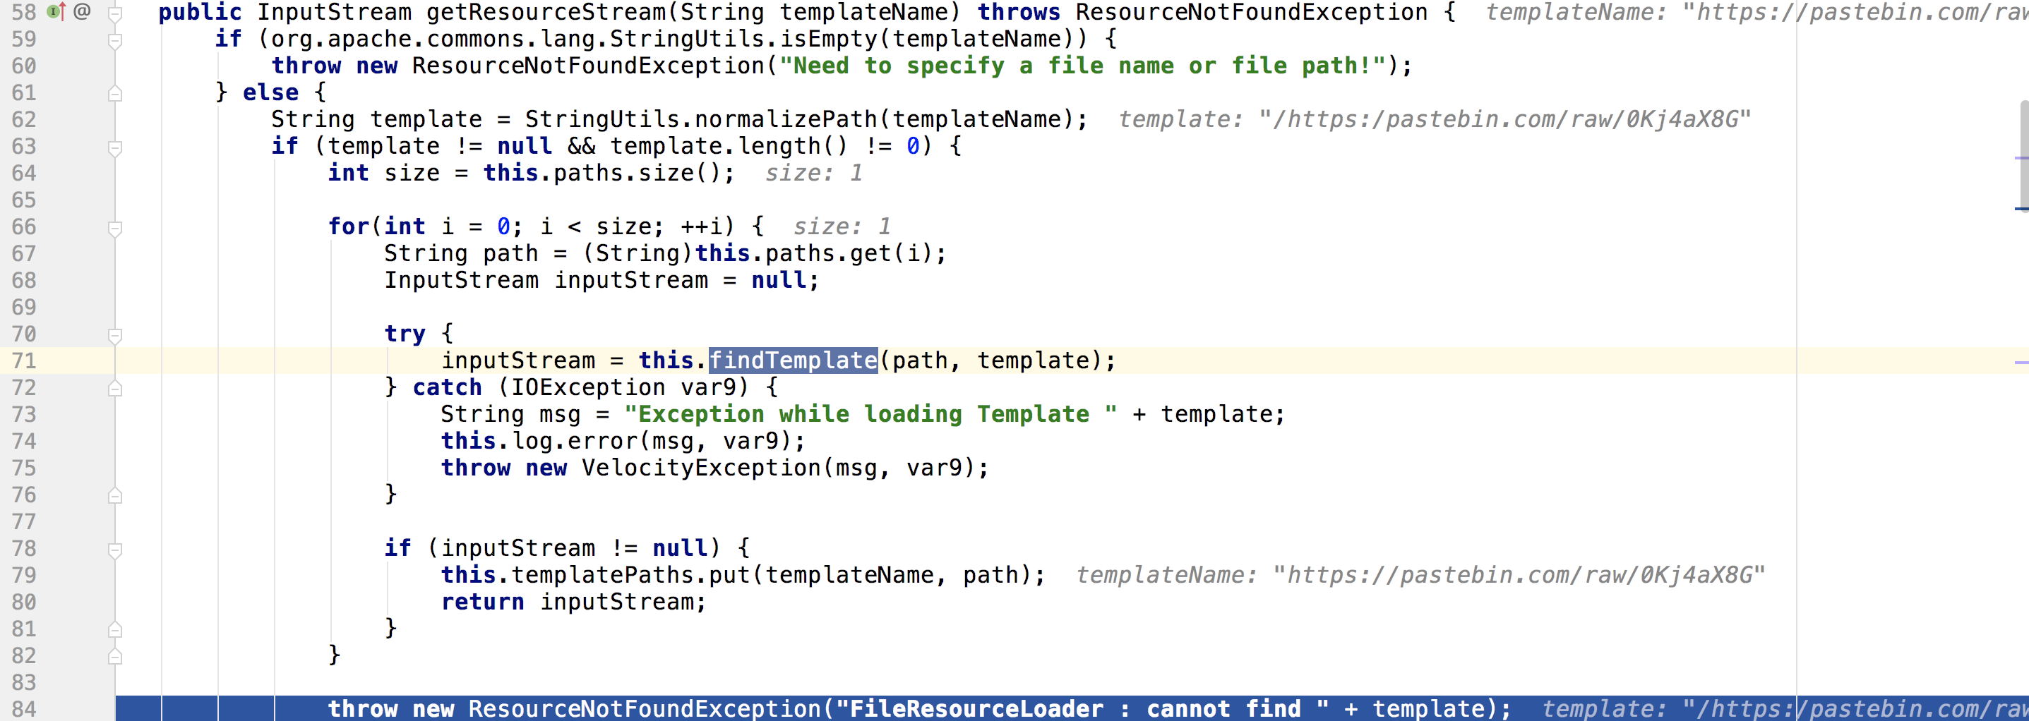Click the ResourceNotFoundException type in throws clause

(1252, 13)
